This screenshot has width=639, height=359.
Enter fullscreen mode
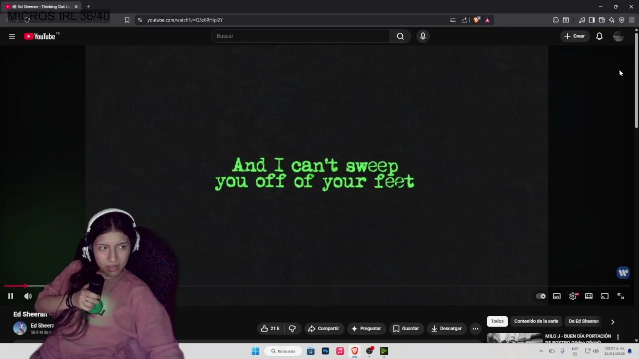[x=621, y=296]
